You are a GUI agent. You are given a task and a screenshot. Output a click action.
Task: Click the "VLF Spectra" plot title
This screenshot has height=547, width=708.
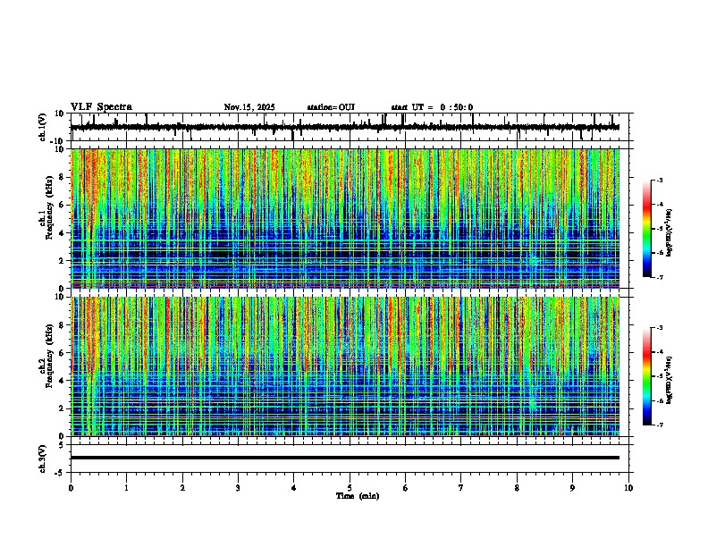coord(101,107)
